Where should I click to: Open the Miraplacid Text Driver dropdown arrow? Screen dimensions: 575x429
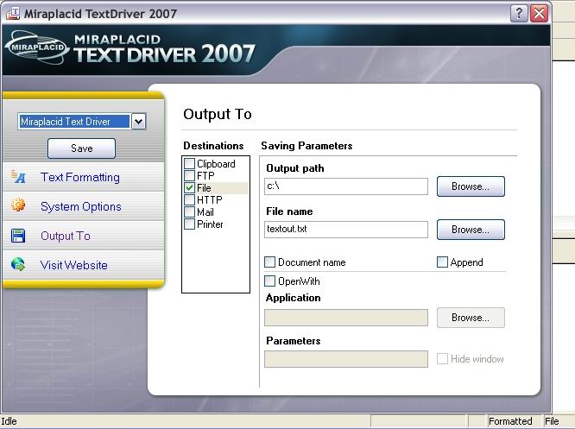pos(139,122)
